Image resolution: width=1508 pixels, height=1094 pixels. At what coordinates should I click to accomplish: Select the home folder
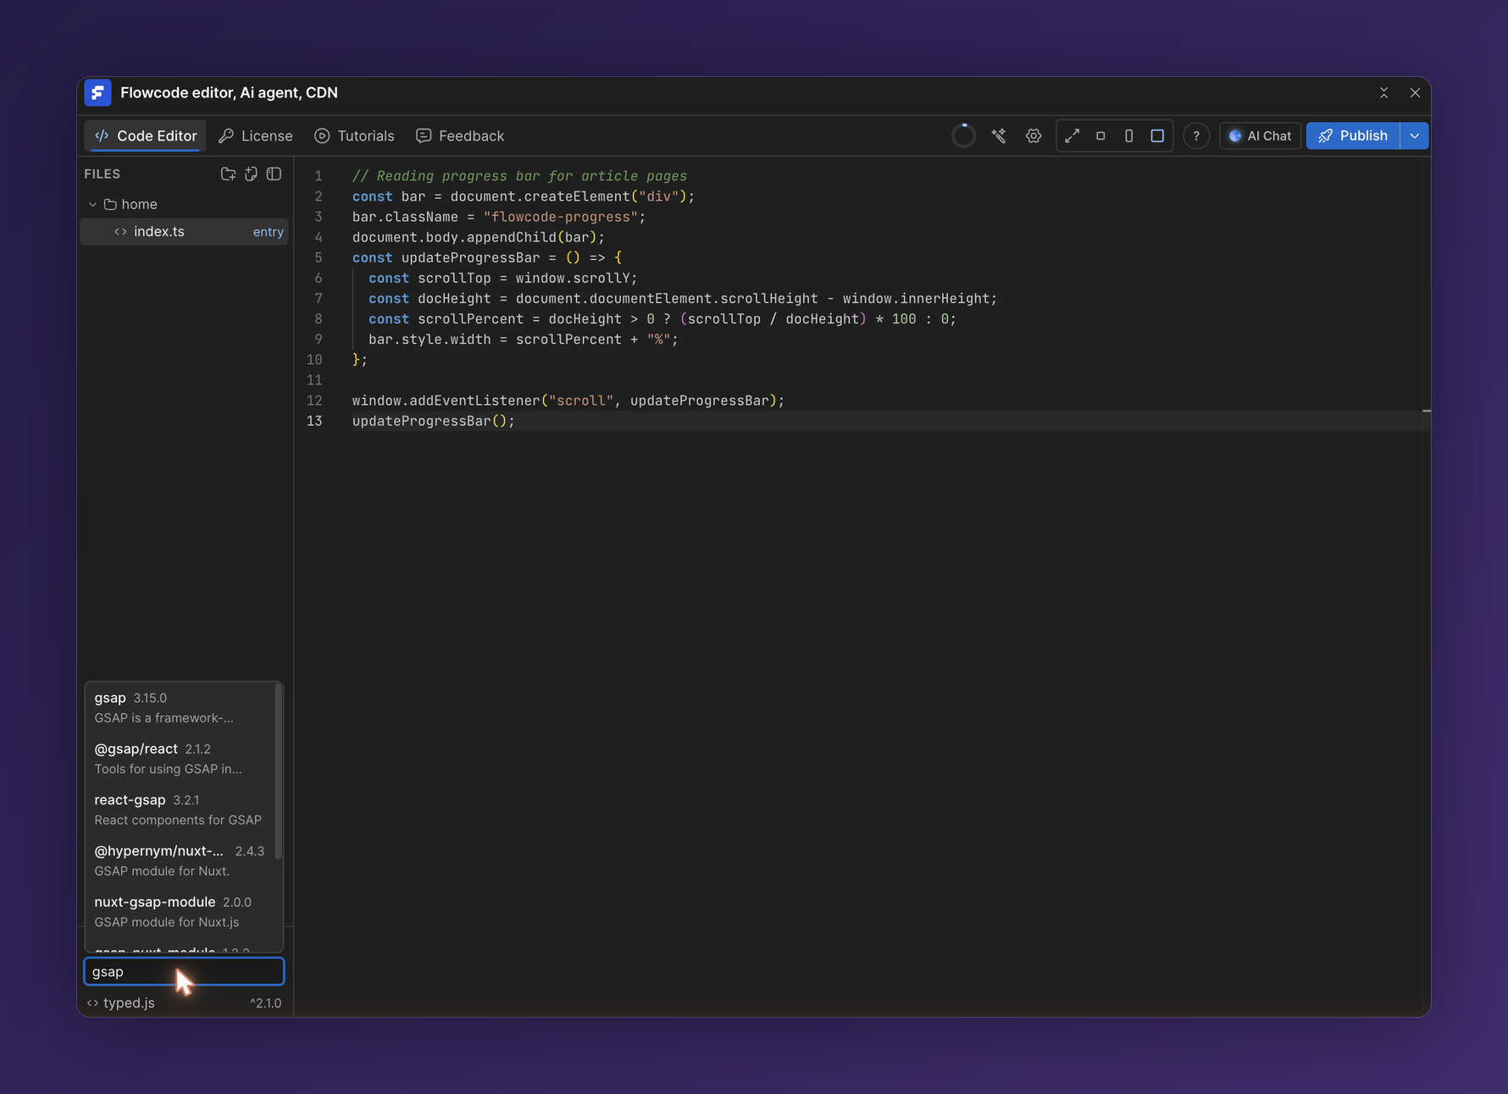(x=186, y=204)
